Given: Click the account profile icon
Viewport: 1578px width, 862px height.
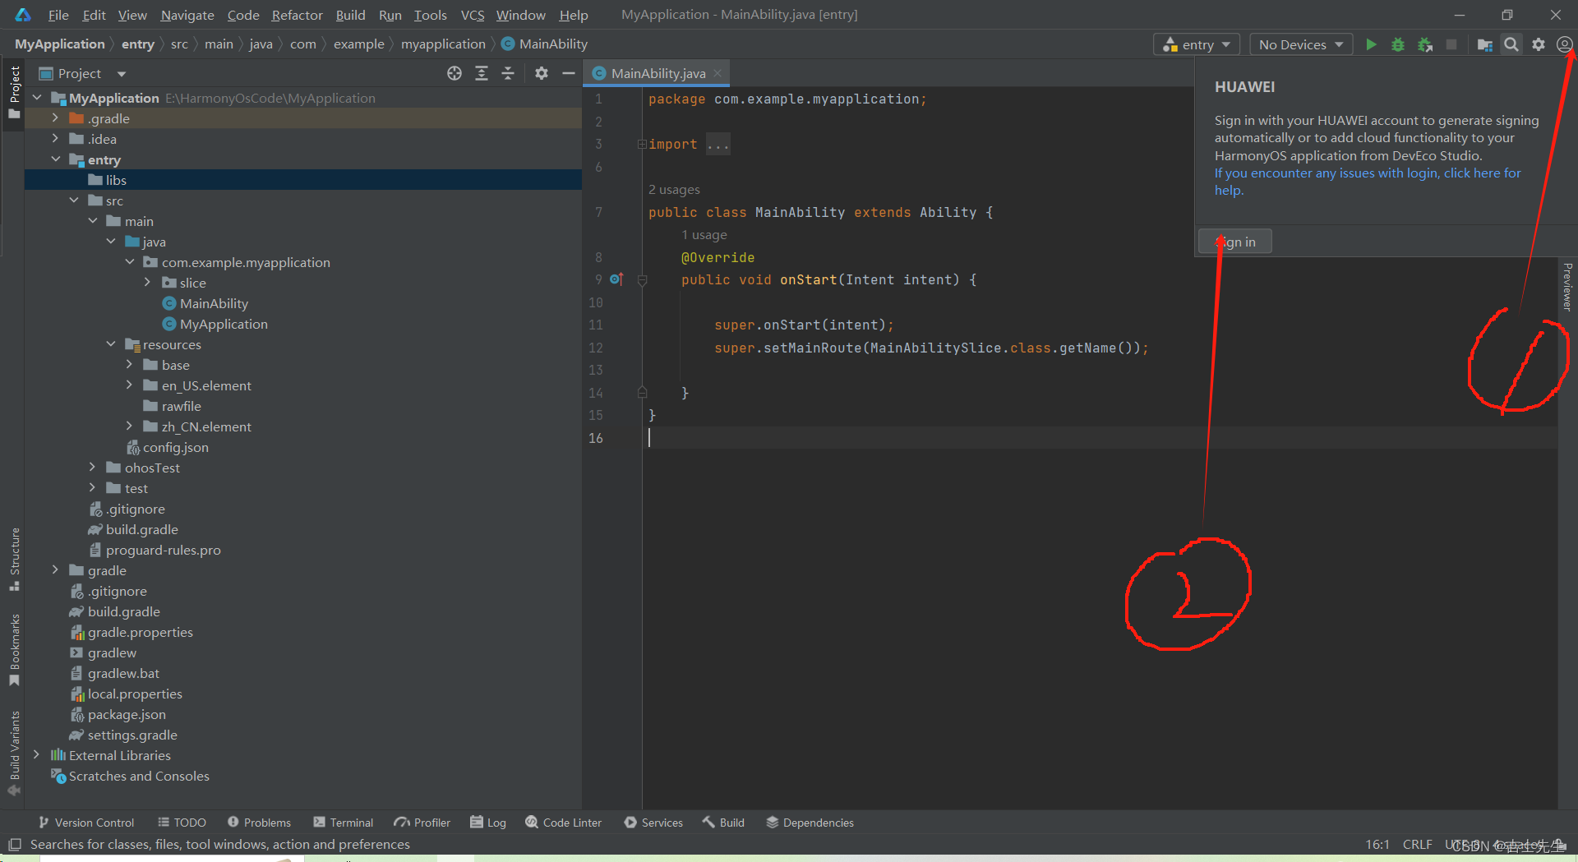Looking at the screenshot, I should coord(1565,44).
